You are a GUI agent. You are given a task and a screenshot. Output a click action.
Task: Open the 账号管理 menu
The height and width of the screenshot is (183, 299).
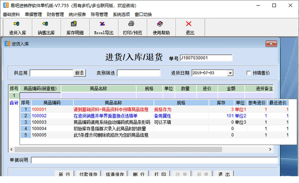coord(99,14)
